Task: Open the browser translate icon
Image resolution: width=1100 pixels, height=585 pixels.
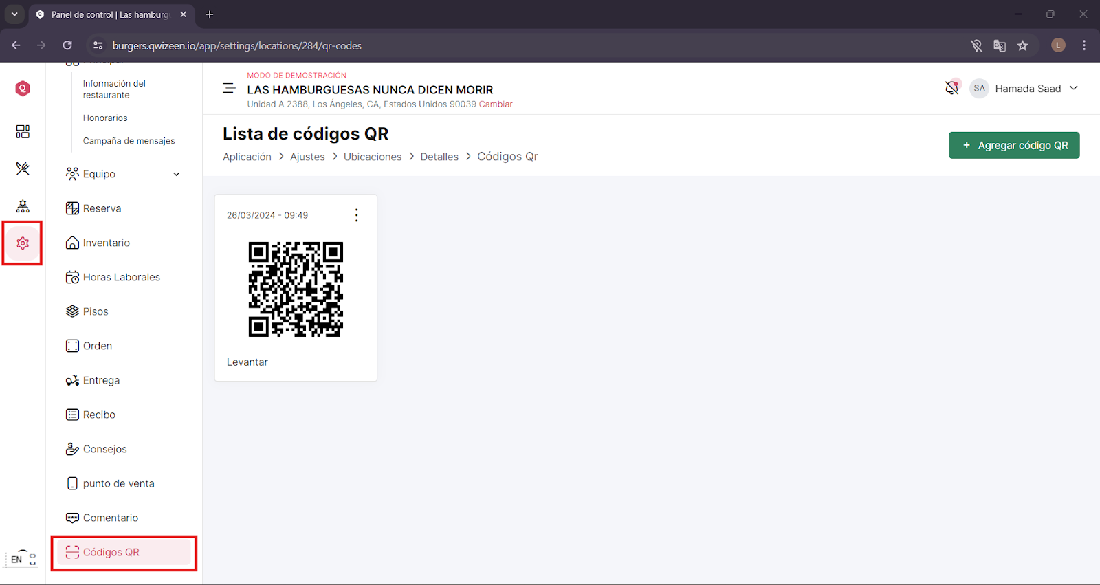Action: click(x=1000, y=45)
